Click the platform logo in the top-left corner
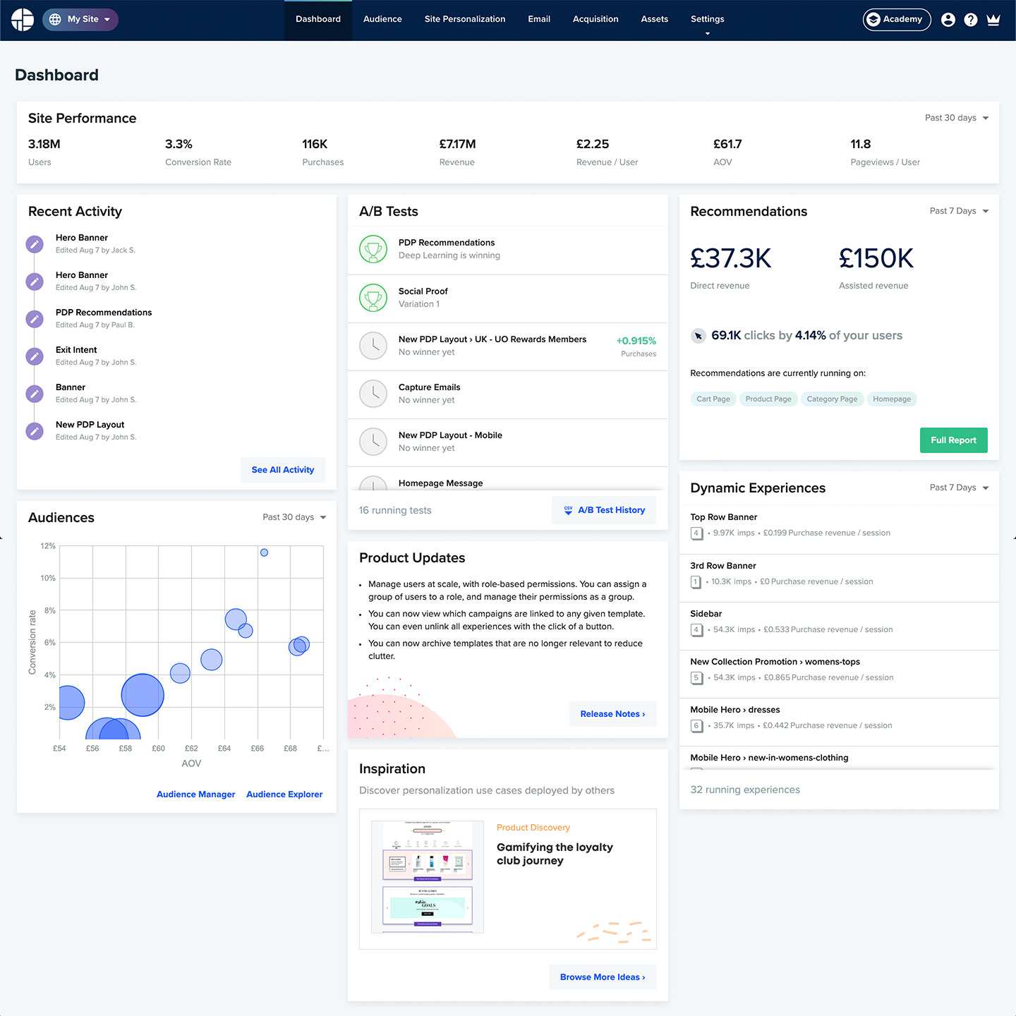Viewport: 1016px width, 1016px height. (x=22, y=19)
